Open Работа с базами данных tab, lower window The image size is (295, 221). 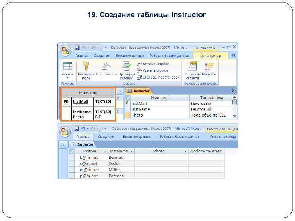(x=179, y=137)
